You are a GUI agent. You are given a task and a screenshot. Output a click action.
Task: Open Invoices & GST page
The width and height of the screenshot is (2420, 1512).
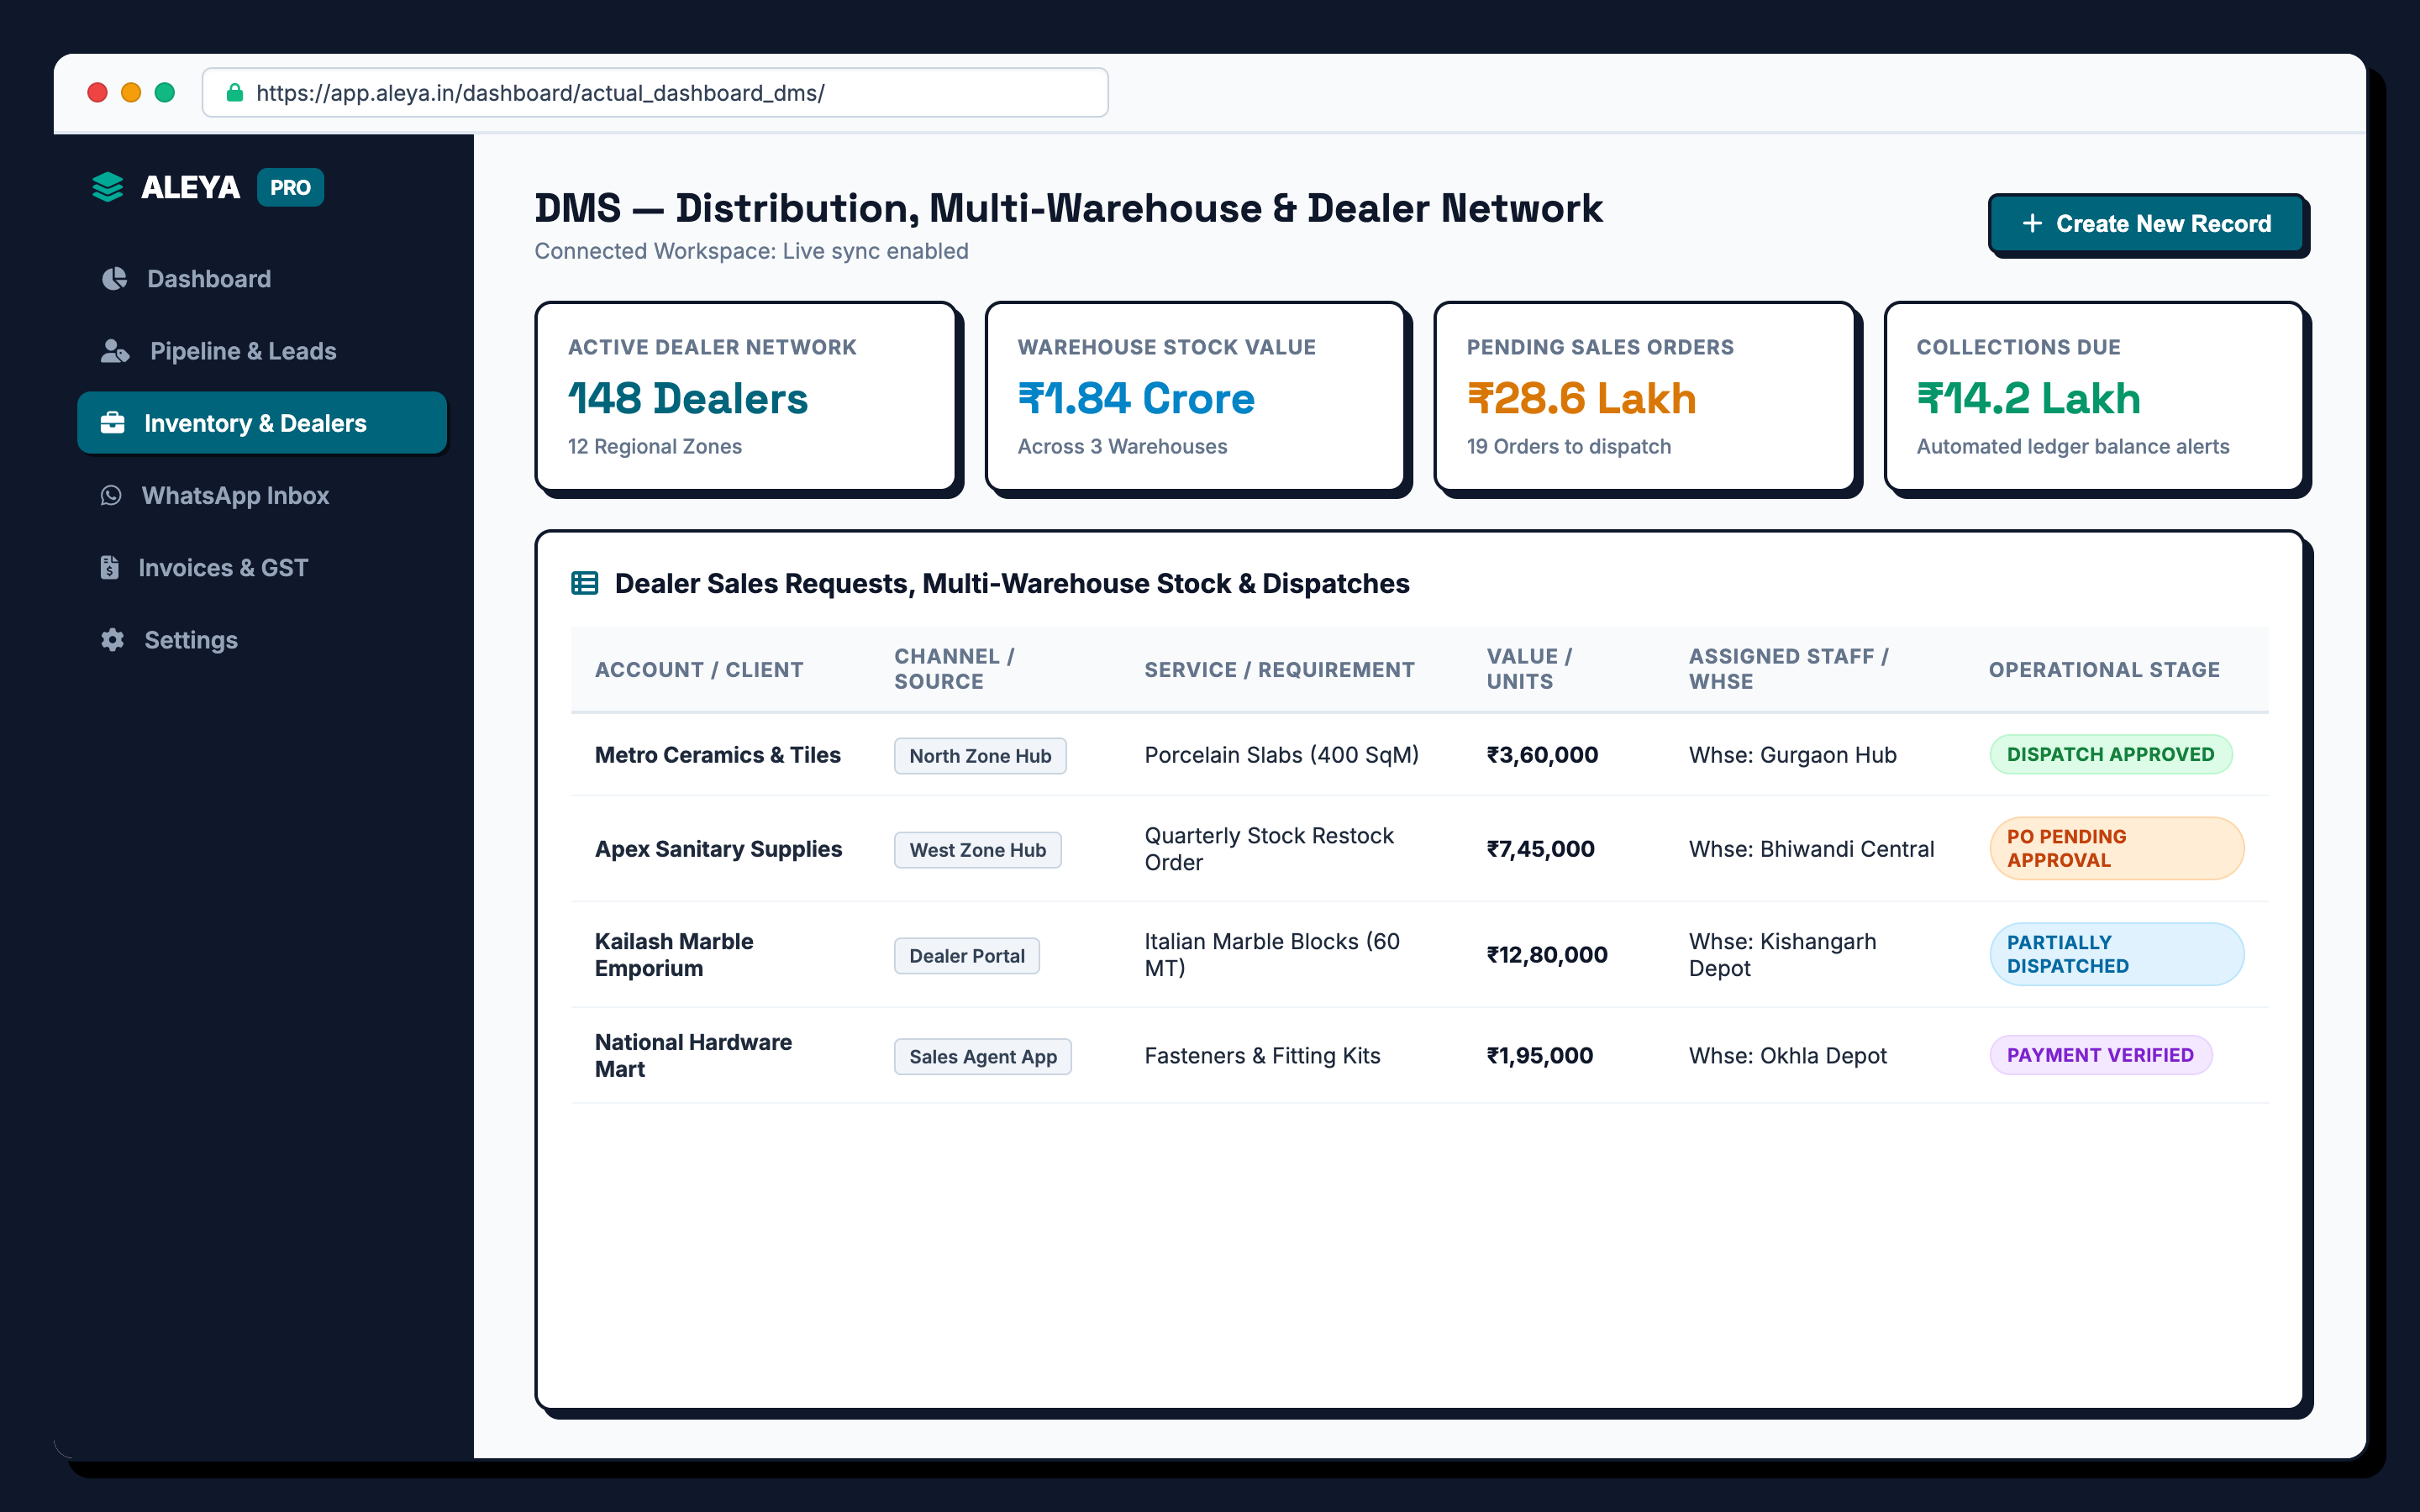(x=262, y=568)
